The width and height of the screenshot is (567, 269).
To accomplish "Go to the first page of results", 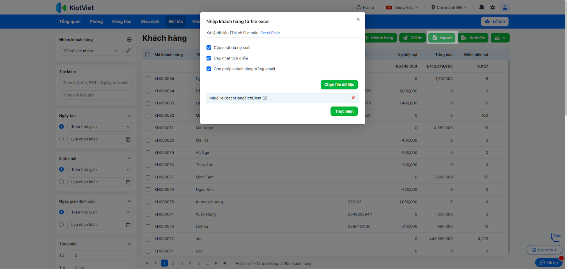I will 147,263.
